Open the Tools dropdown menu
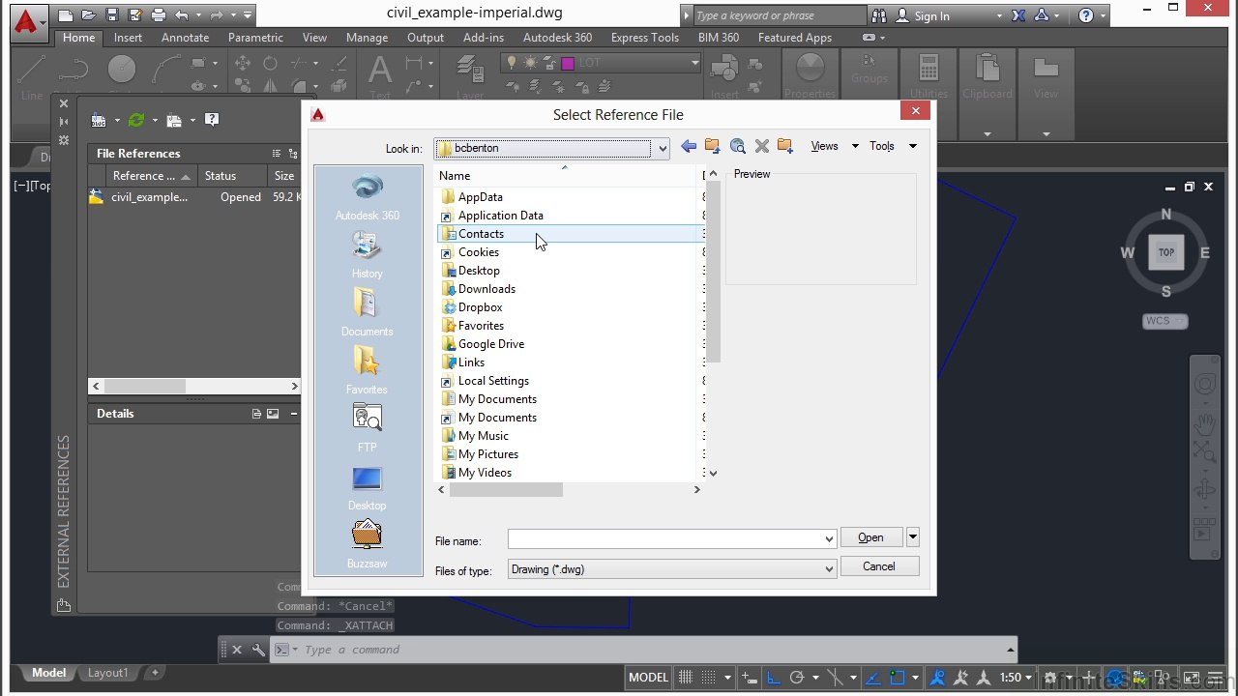The width and height of the screenshot is (1238, 696). [892, 146]
